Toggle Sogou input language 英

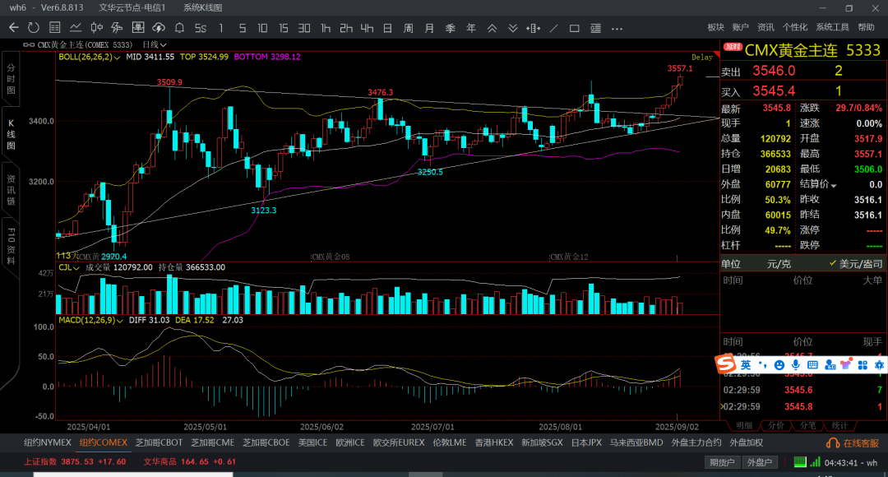tap(746, 365)
